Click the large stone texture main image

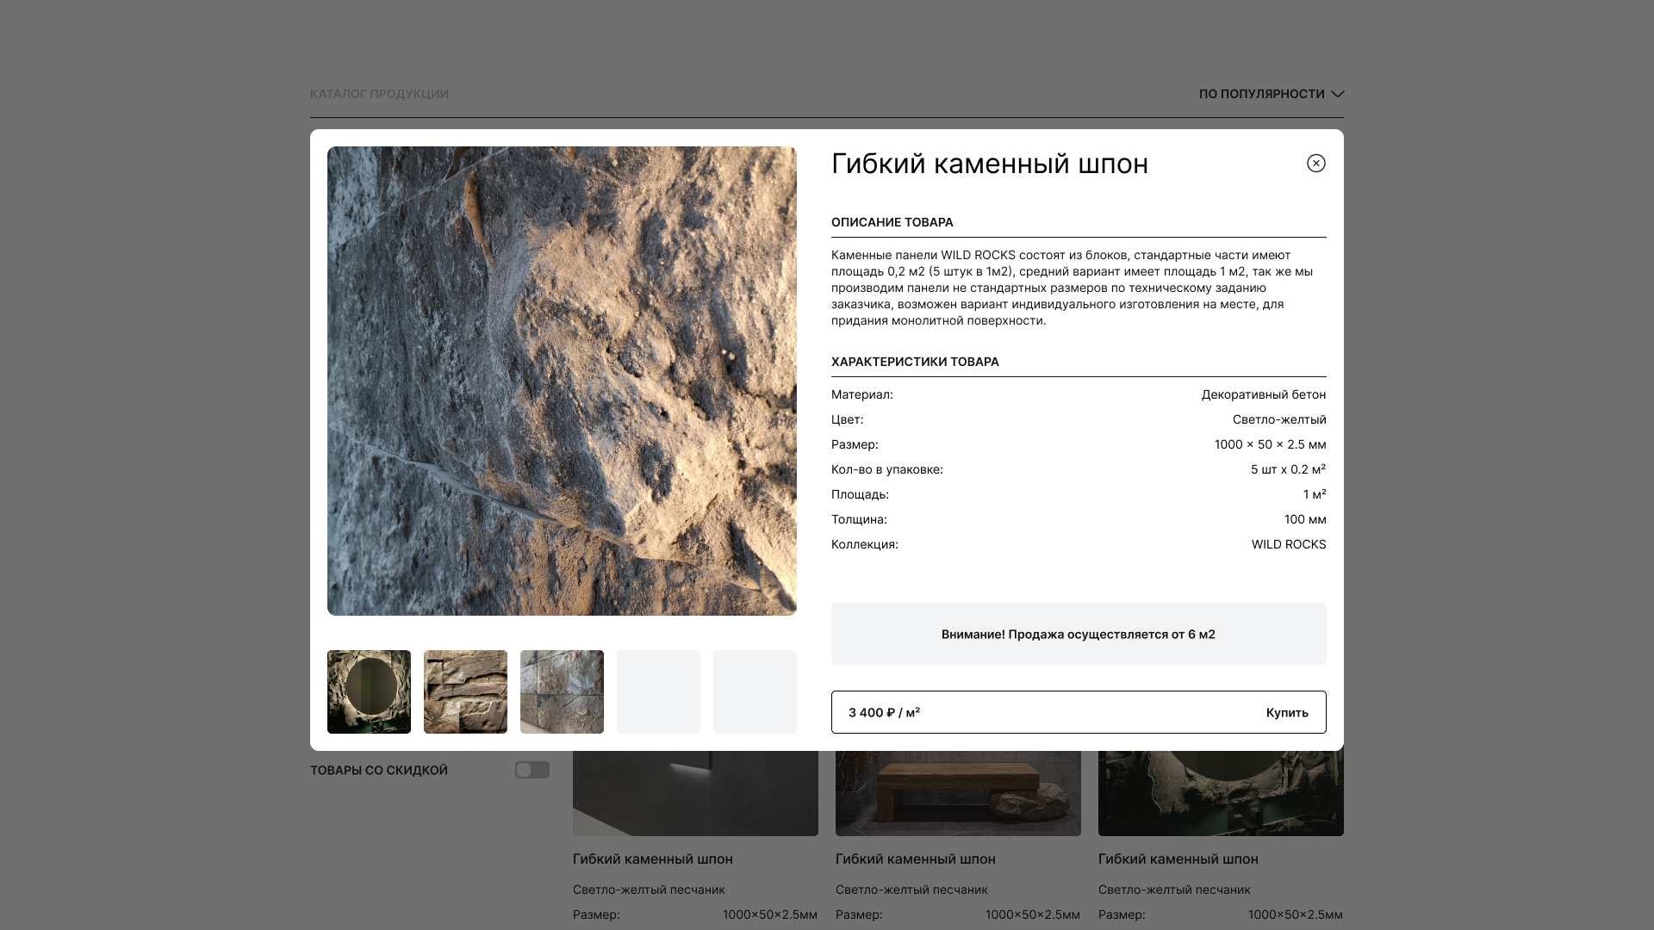point(562,381)
